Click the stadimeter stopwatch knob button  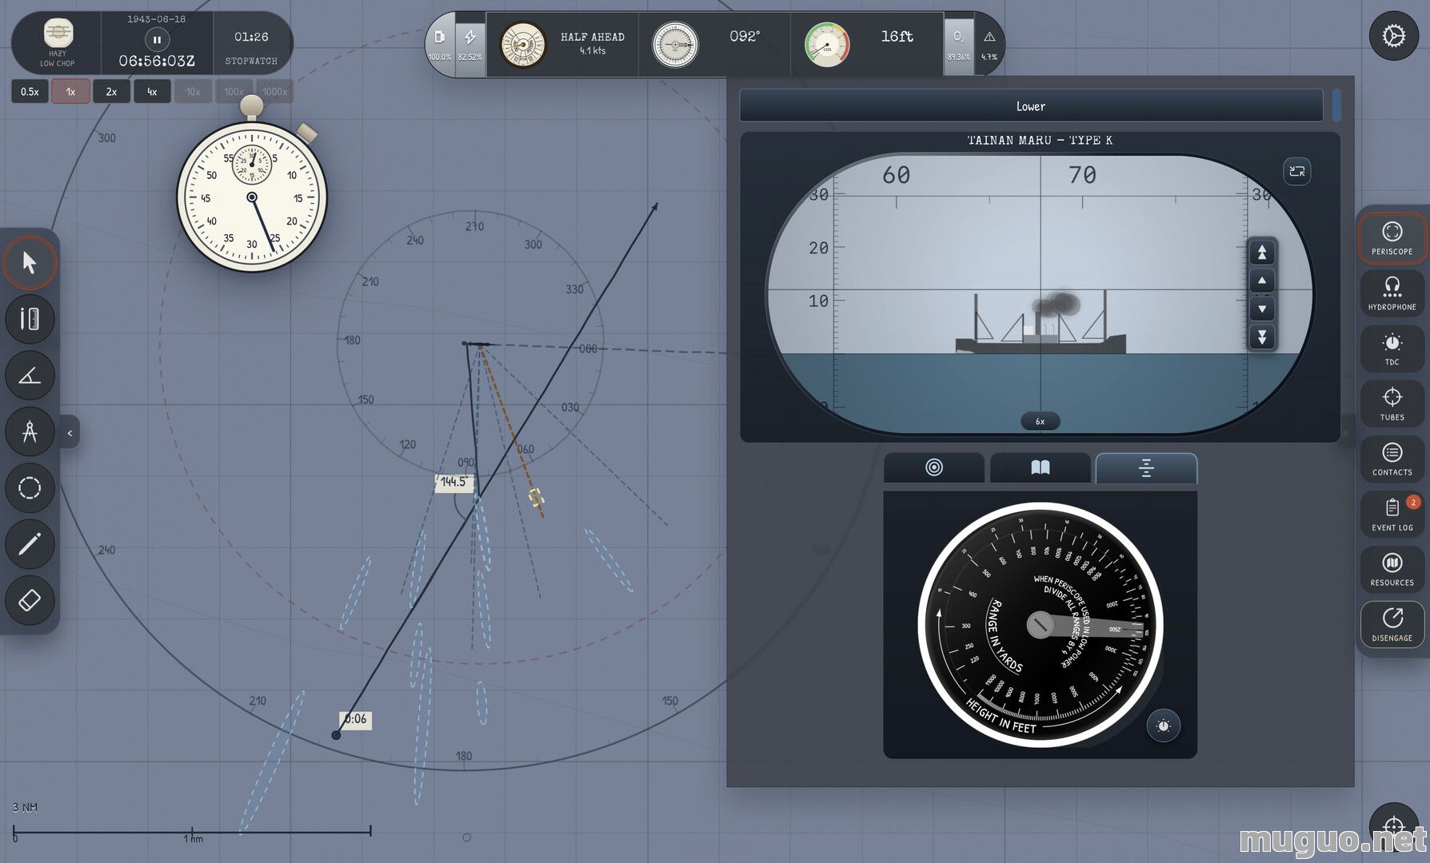click(x=1164, y=726)
